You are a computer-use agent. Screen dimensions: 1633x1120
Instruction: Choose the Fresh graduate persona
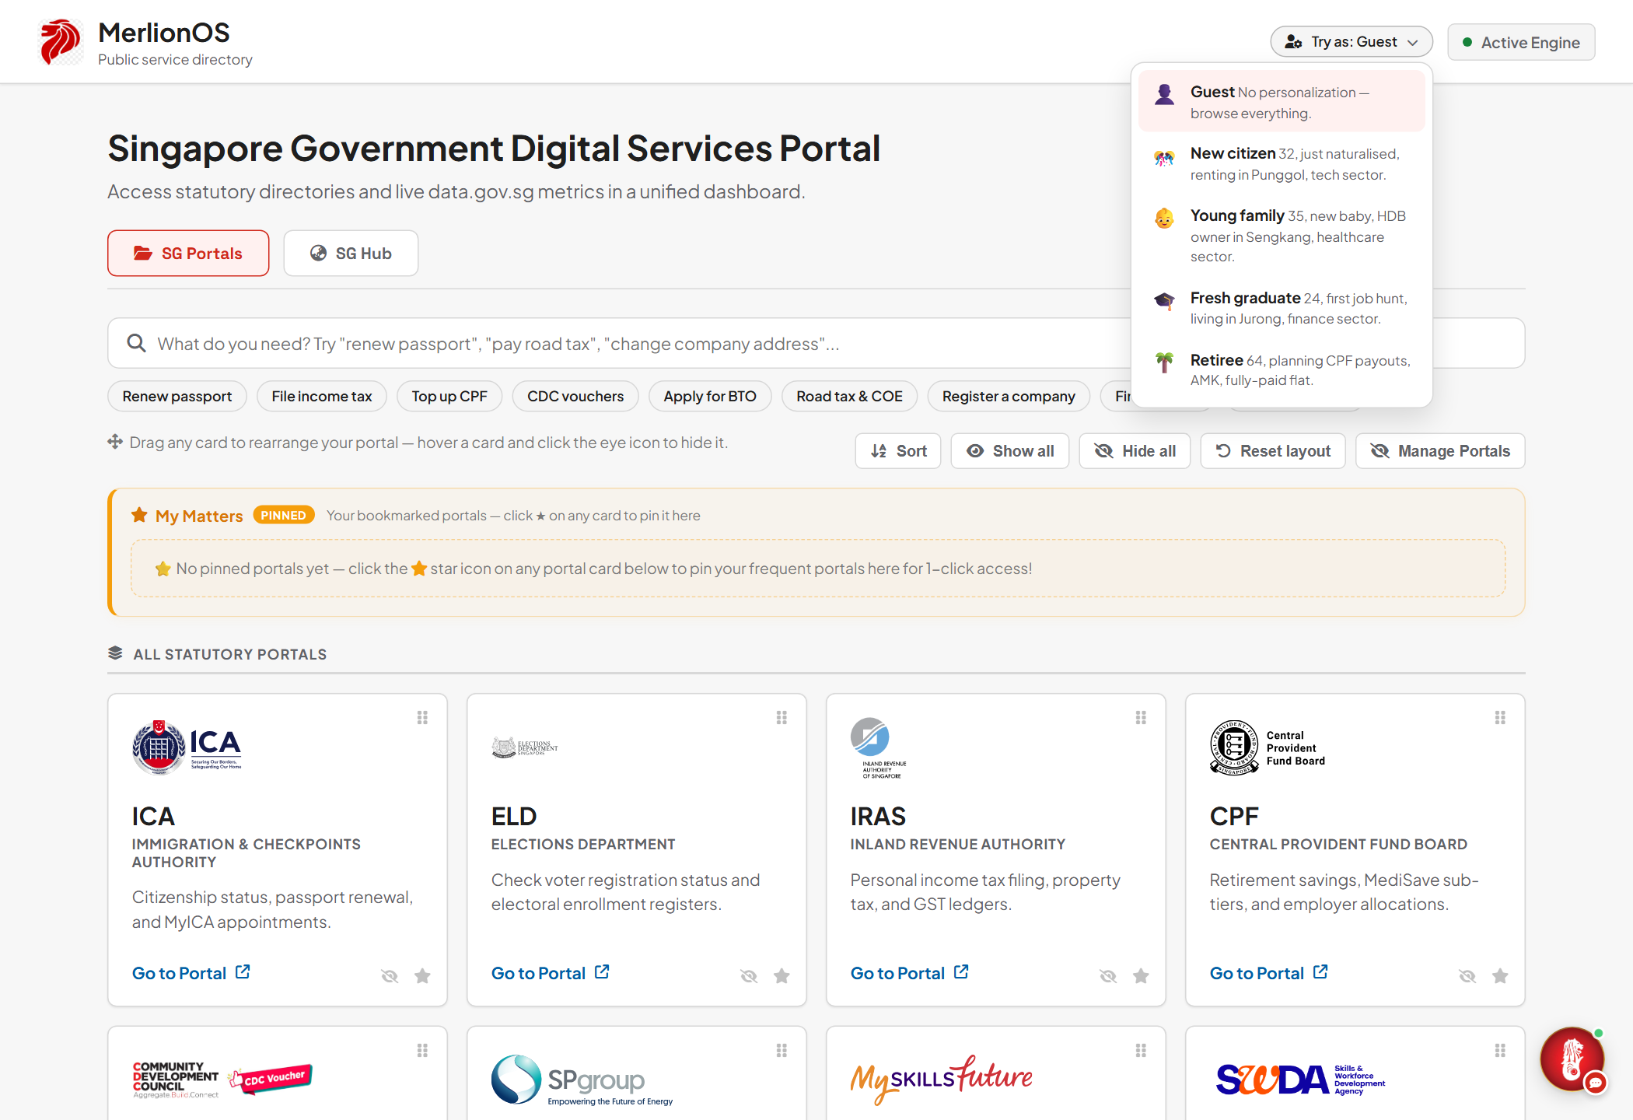(1282, 308)
